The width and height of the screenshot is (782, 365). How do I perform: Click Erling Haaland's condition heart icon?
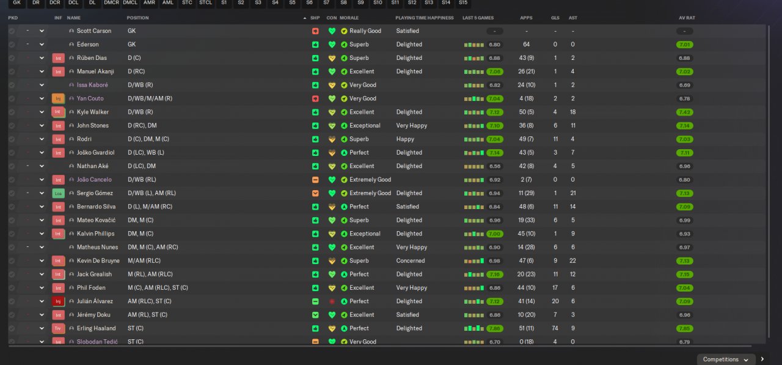click(332, 328)
